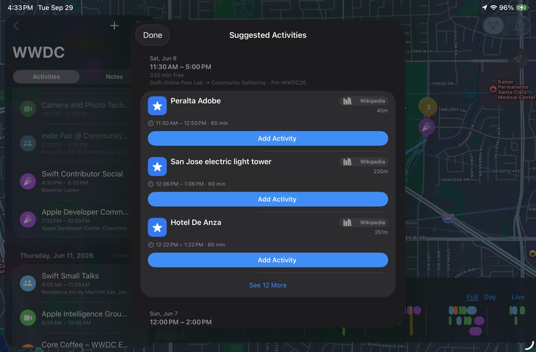Add Activity for Hotel De Anza
The width and height of the screenshot is (536, 352).
pos(267,260)
